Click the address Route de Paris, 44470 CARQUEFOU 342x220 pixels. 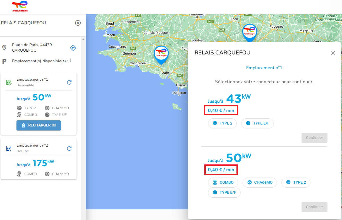point(32,47)
